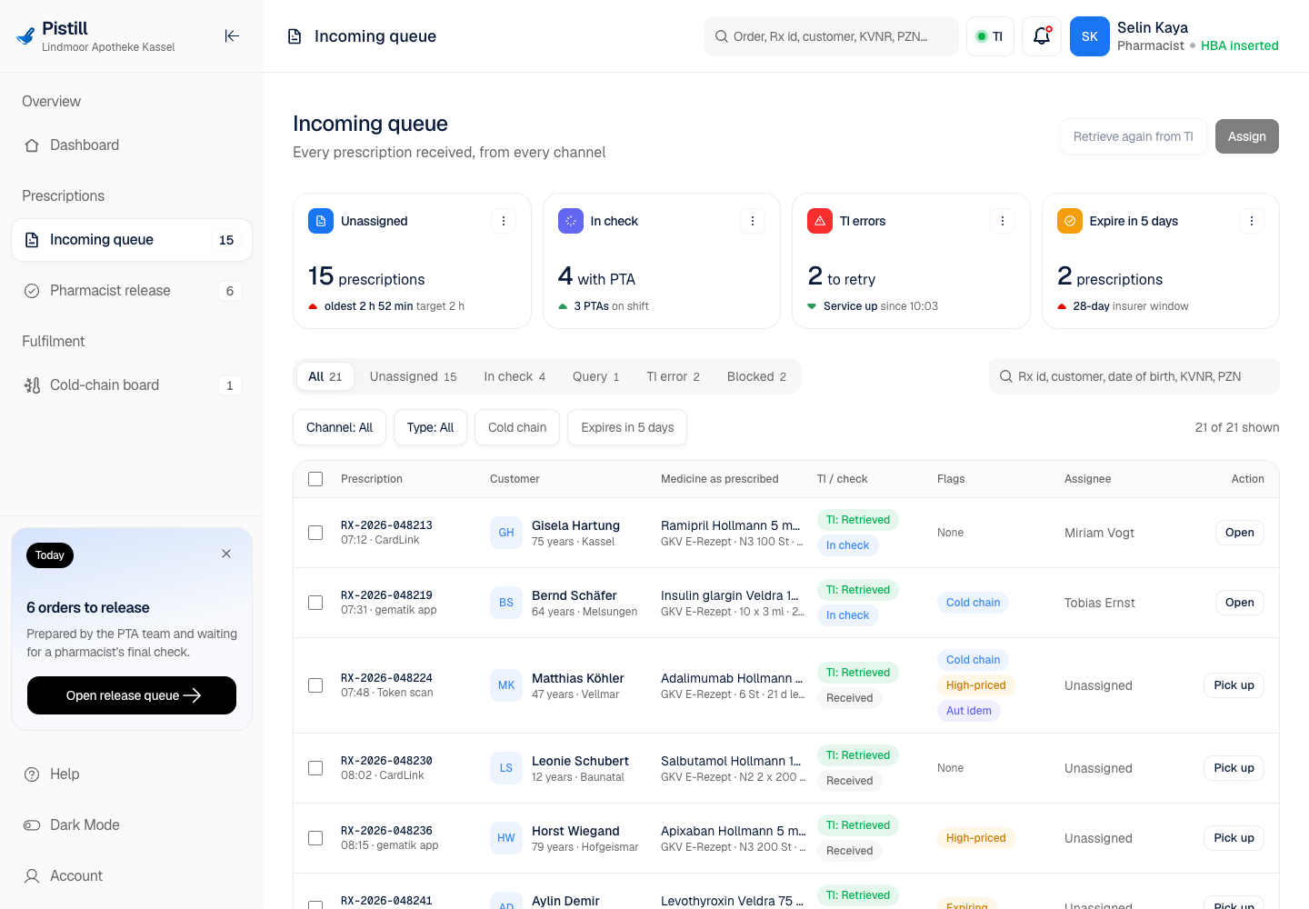Switch to the Query 1 tab
Screen dimensions: 1309x909
[x=596, y=376]
